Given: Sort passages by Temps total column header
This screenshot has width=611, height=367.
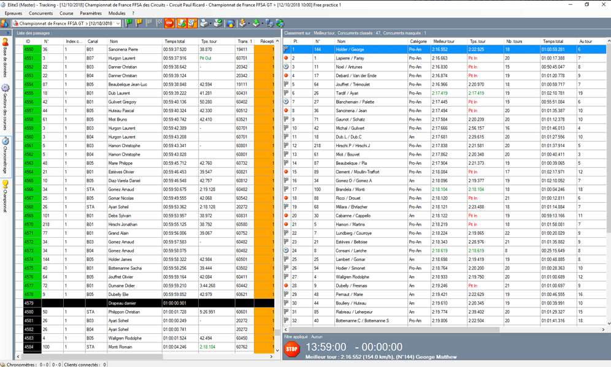Looking at the screenshot, I should [x=180, y=41].
